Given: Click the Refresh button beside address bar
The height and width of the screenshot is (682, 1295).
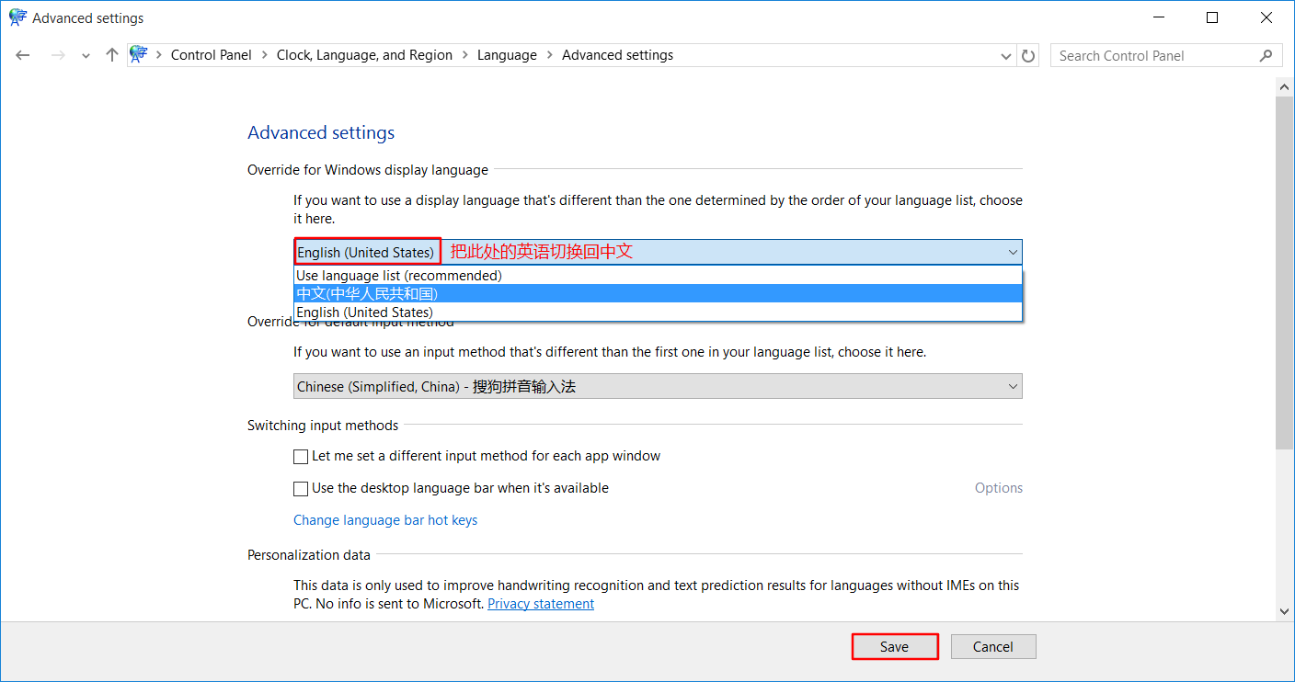Looking at the screenshot, I should [x=1029, y=55].
